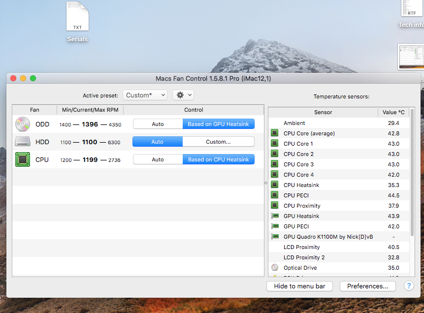Screen dimensions: 424x313
Task: Open the help question mark button
Action: tap(409, 286)
